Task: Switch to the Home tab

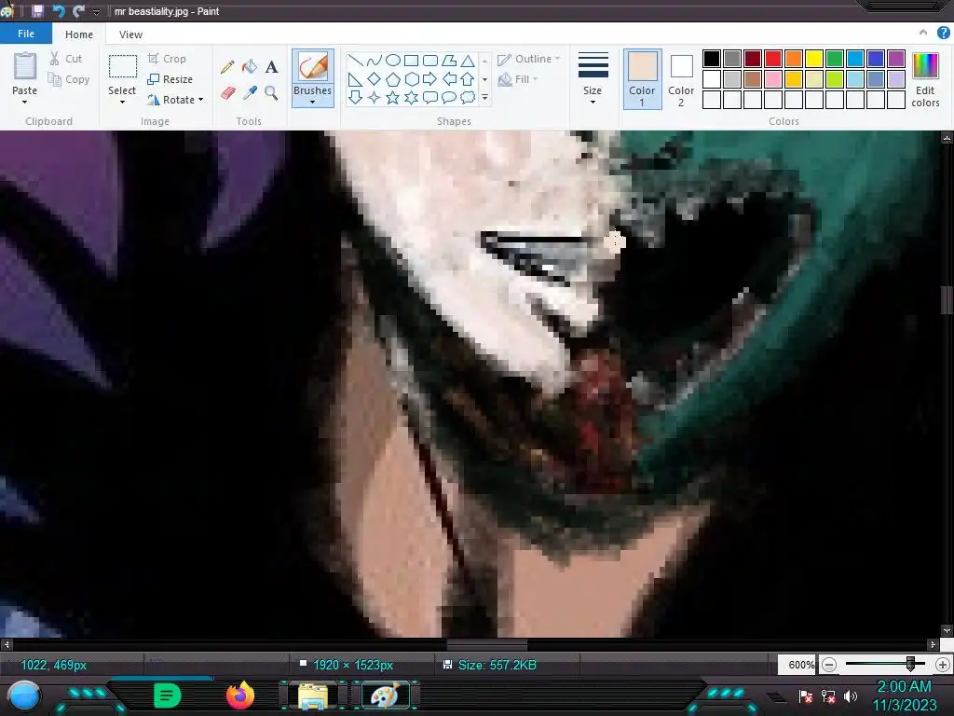Action: point(79,34)
